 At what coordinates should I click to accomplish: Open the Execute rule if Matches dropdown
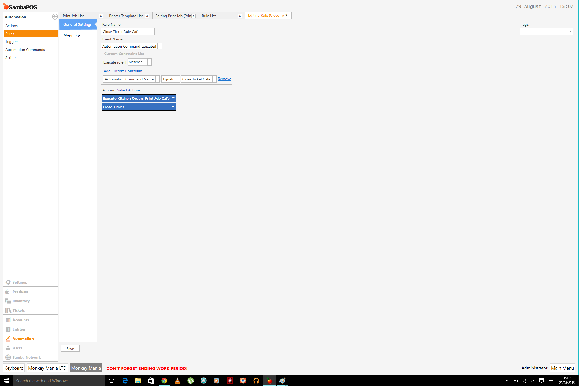click(x=150, y=62)
